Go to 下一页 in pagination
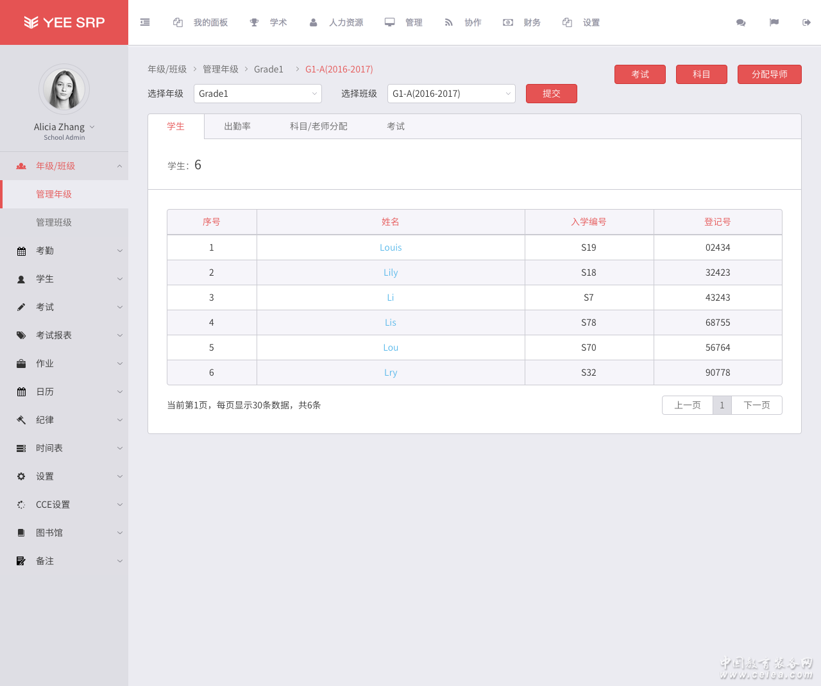 pyautogui.click(x=756, y=405)
